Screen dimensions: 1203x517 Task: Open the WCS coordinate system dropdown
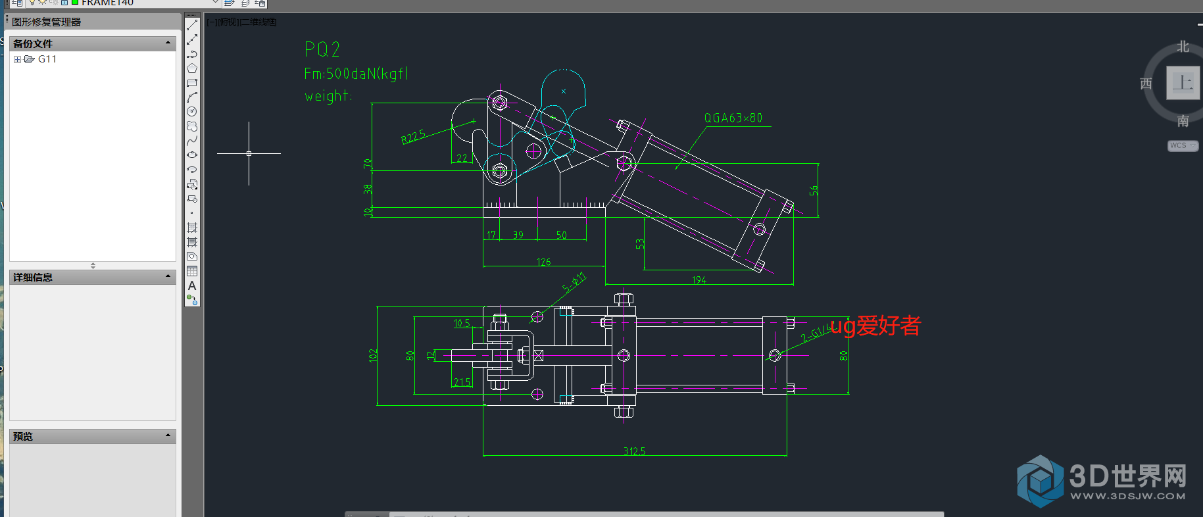(x=1183, y=146)
